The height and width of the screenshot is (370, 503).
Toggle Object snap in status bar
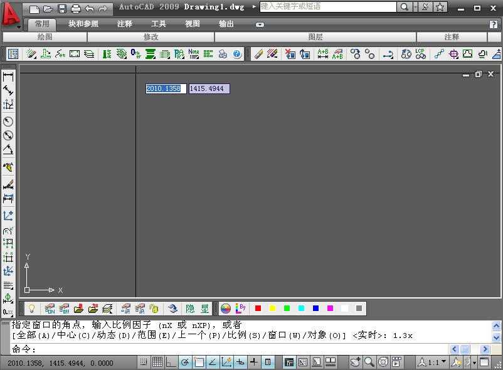[199, 362]
